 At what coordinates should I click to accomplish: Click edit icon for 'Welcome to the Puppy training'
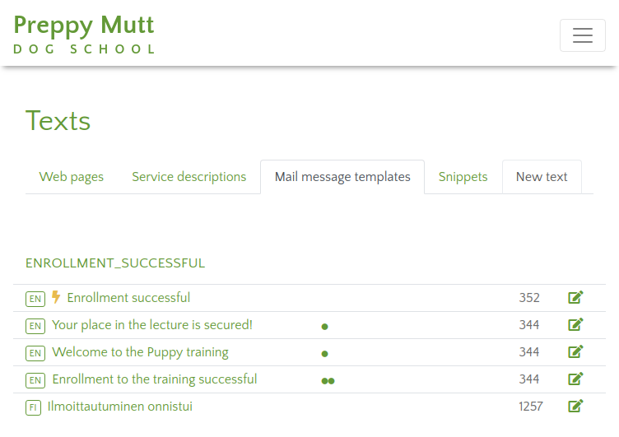click(x=575, y=352)
